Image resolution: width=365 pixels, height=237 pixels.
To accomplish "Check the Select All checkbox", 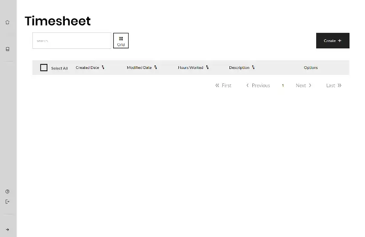I will tap(44, 68).
